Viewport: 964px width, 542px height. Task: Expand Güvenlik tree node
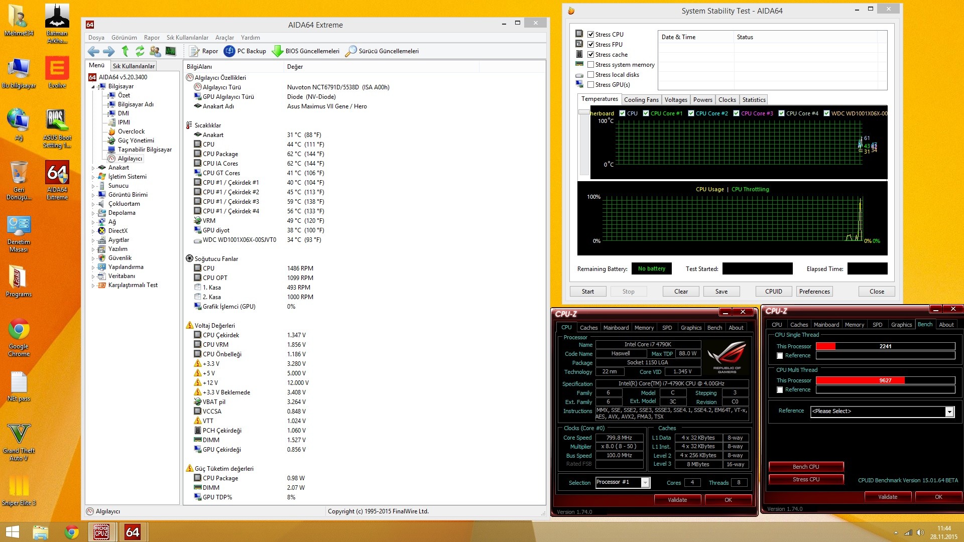[x=93, y=258]
